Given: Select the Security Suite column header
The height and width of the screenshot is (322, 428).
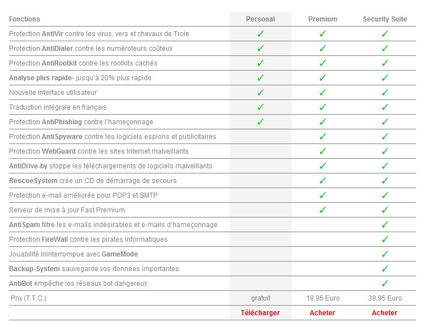Looking at the screenshot, I should [x=385, y=19].
